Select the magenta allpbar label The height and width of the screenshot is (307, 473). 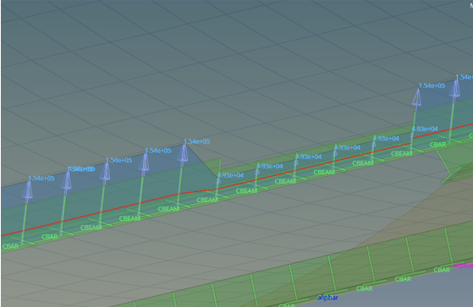click(x=463, y=266)
